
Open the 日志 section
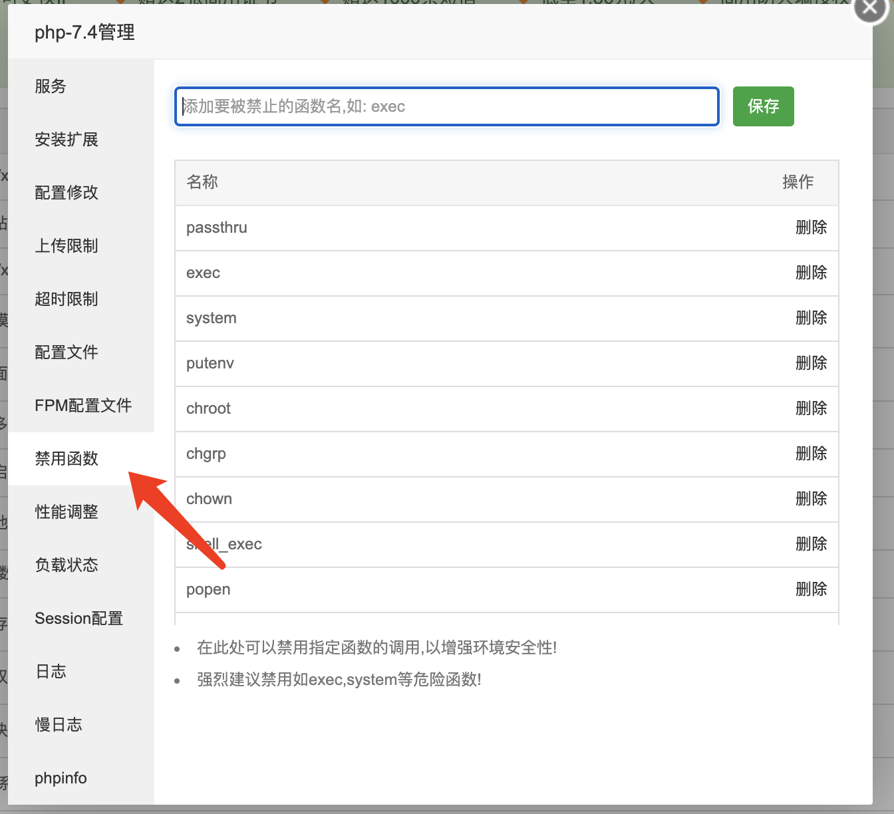click(x=51, y=671)
